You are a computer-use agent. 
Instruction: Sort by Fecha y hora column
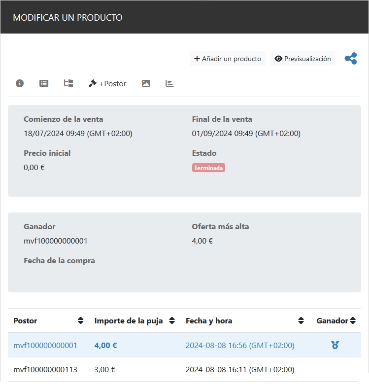point(301,321)
